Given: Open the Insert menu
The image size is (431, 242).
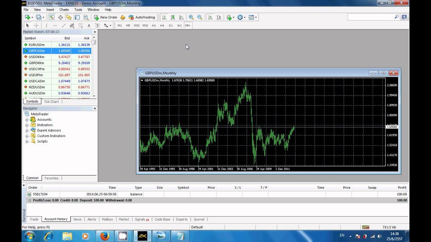Looking at the screenshot, I should (50, 10).
